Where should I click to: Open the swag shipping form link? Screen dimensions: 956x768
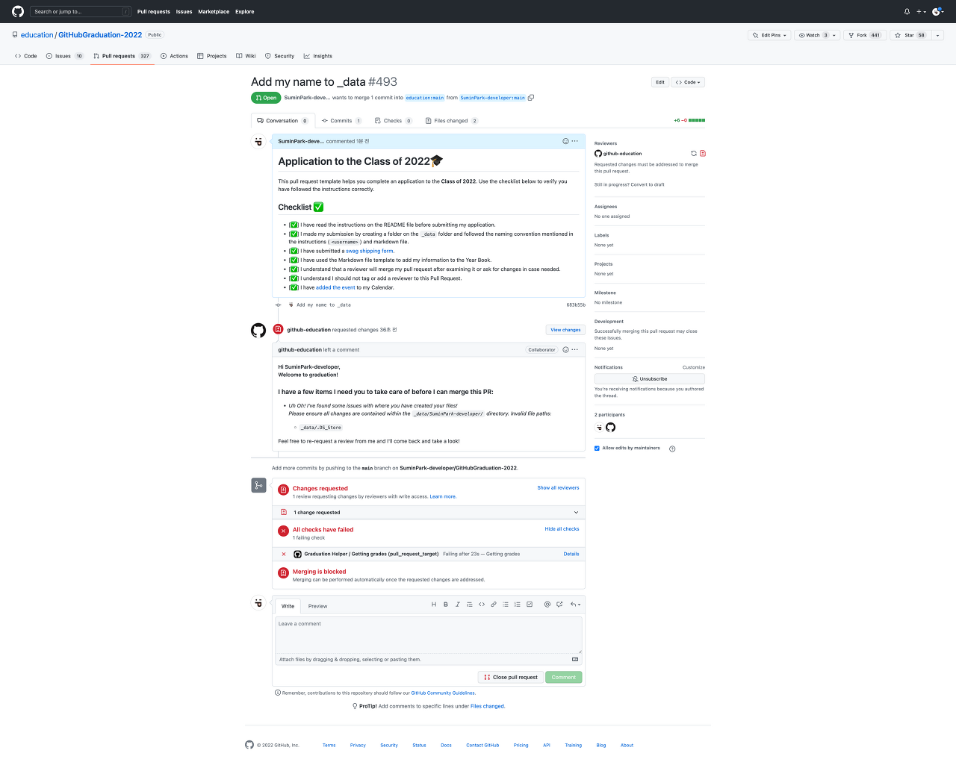coord(370,251)
